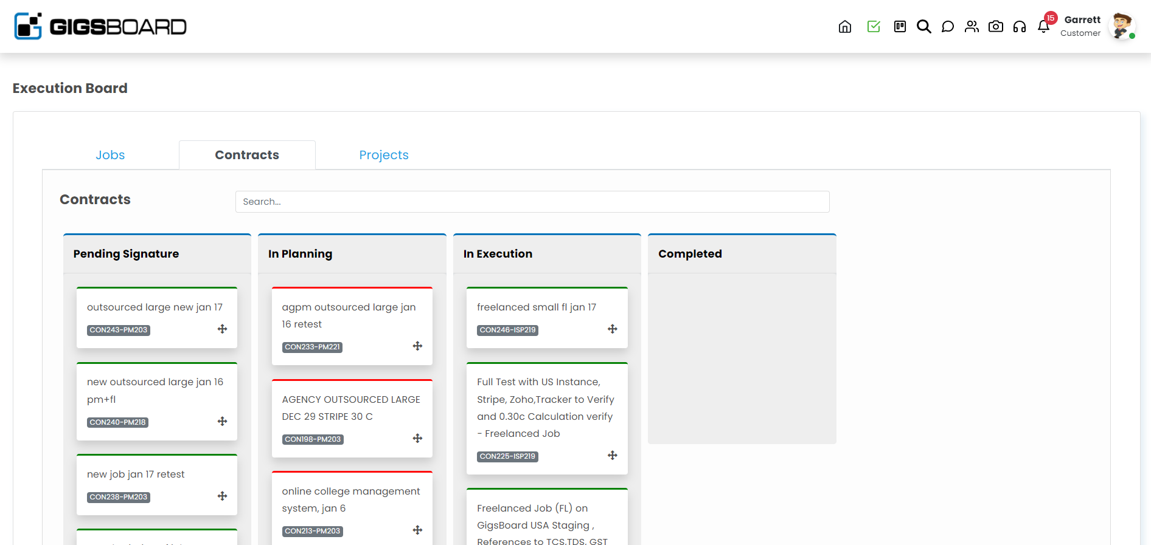Click the GigsBoard logo
Image resolution: width=1151 pixels, height=545 pixels.
click(x=100, y=26)
